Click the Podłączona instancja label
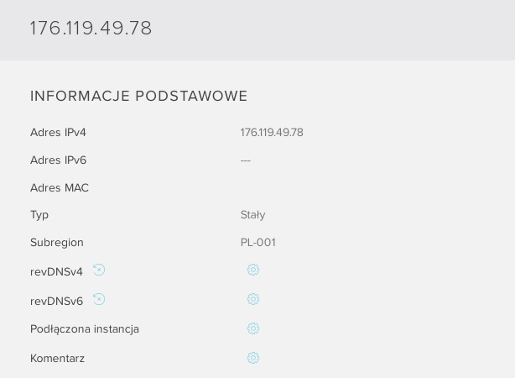Screen dimensions: 515x378 [85, 329]
